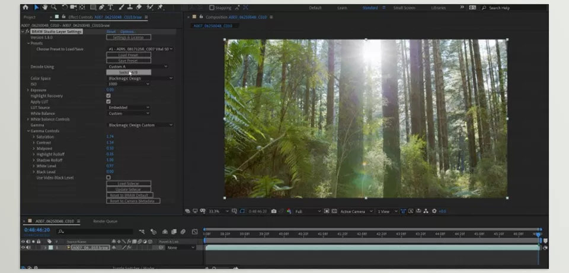This screenshot has height=273, width=569.
Task: Open the timeline graph editor icon
Action: click(x=195, y=232)
